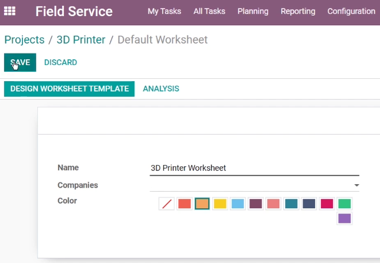
Task: Choose the green color swatch
Action: tap(344, 204)
